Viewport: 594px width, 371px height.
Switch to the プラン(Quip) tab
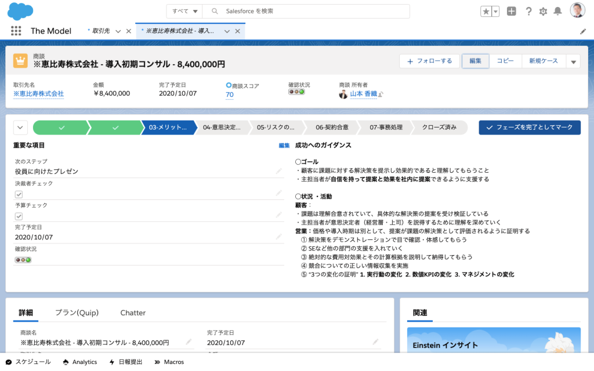click(x=77, y=313)
